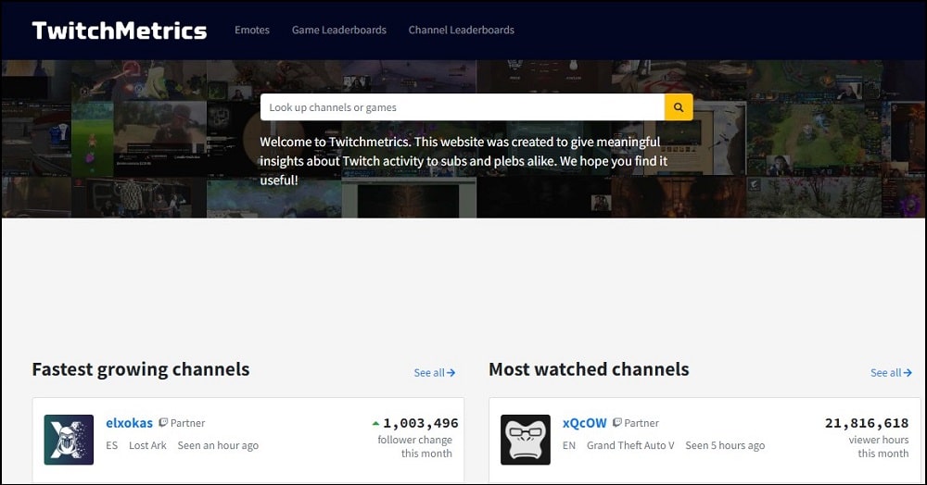
Task: Open the elxokas channel link
Action: tap(129, 423)
